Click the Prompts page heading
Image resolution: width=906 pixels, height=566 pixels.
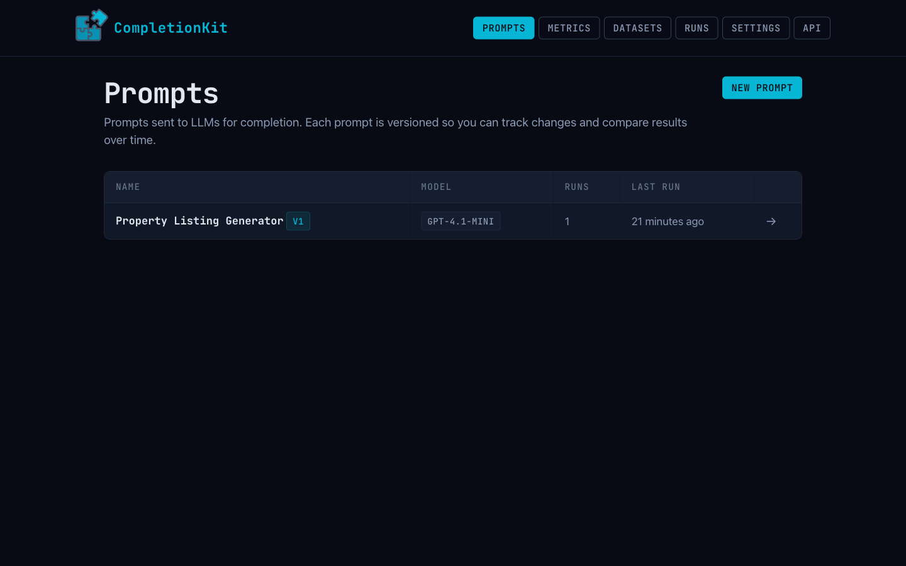click(x=161, y=93)
